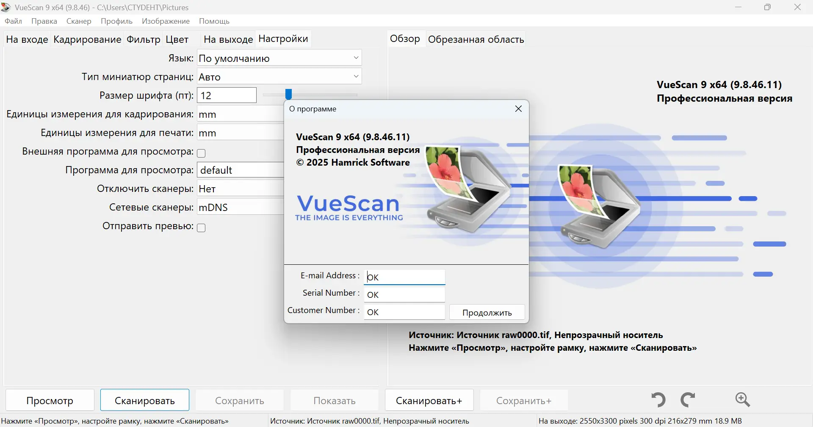Close the «О программе» dialog
This screenshot has height=427, width=813.
pos(518,109)
